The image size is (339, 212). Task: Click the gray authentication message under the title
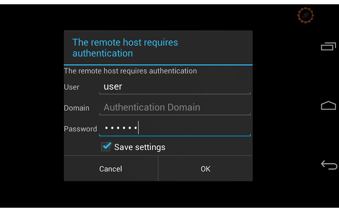130,71
